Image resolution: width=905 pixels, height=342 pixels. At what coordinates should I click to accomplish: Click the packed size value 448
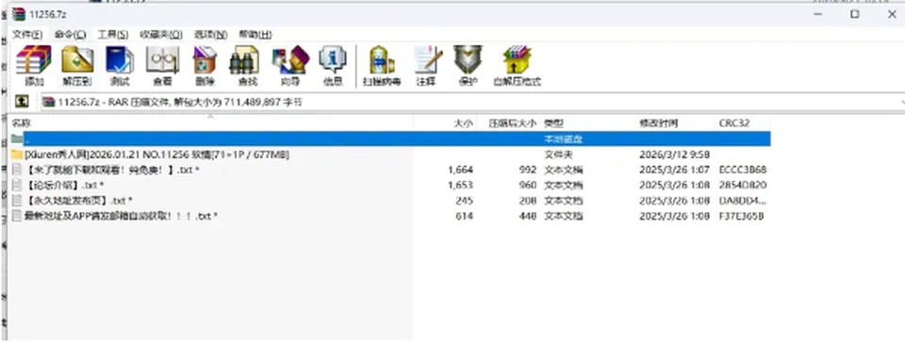(x=528, y=216)
